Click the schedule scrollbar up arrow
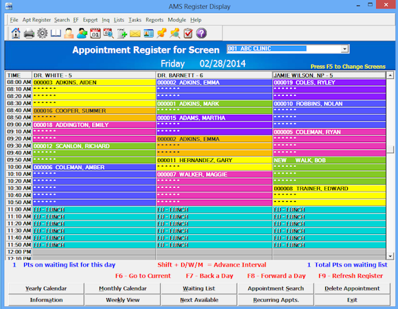398x309 pixels. coord(390,75)
